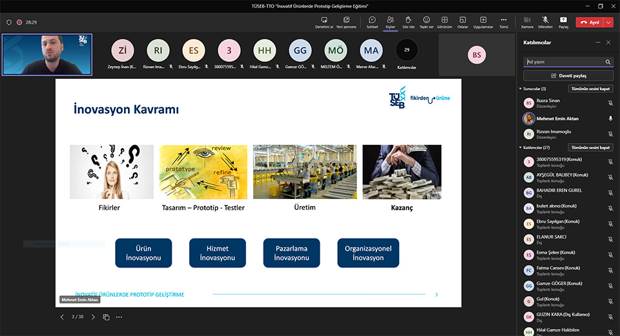The image size is (620, 336).
Task: Toggle the Kişiler participants panel
Action: pyautogui.click(x=390, y=22)
